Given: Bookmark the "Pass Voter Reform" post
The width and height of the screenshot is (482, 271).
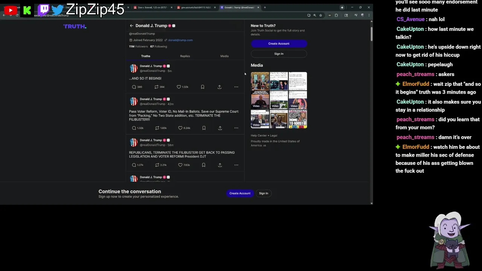Looking at the screenshot, I should click(204, 128).
